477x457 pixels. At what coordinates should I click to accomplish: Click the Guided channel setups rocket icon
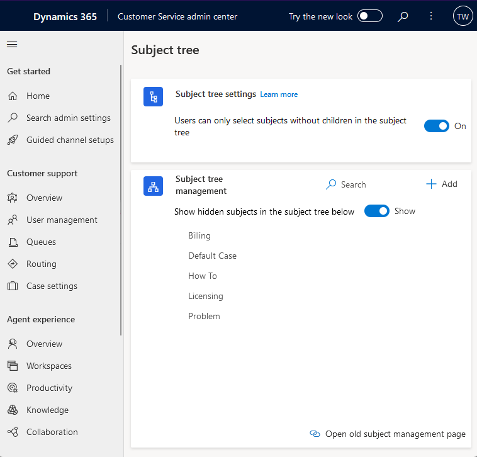point(13,140)
